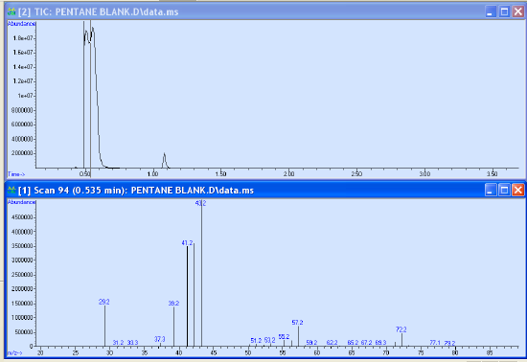Click the 77.1 peak label
The image size is (527, 362).
pos(435,343)
